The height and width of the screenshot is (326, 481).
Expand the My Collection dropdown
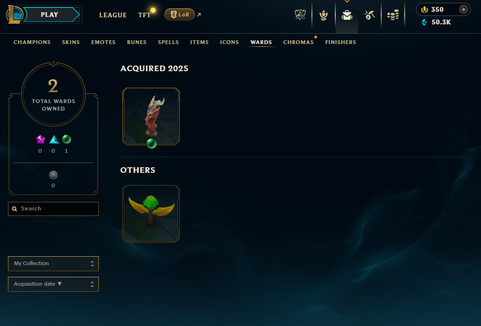coord(53,263)
